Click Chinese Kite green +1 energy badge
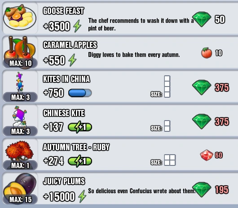The width and height of the screenshot is (238, 208). [x=80, y=127]
